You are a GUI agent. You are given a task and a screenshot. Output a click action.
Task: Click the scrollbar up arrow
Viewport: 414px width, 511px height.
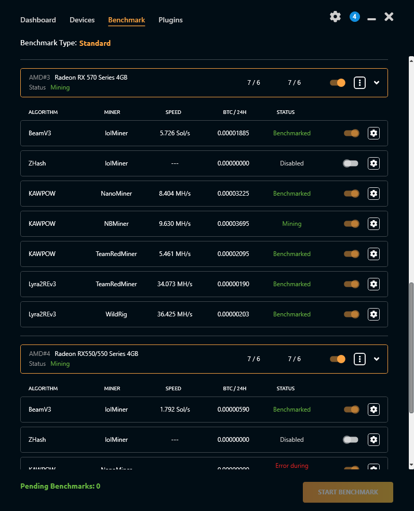(x=411, y=60)
